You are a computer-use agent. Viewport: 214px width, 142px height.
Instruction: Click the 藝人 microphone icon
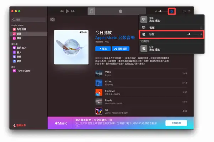[x=14, y=52]
